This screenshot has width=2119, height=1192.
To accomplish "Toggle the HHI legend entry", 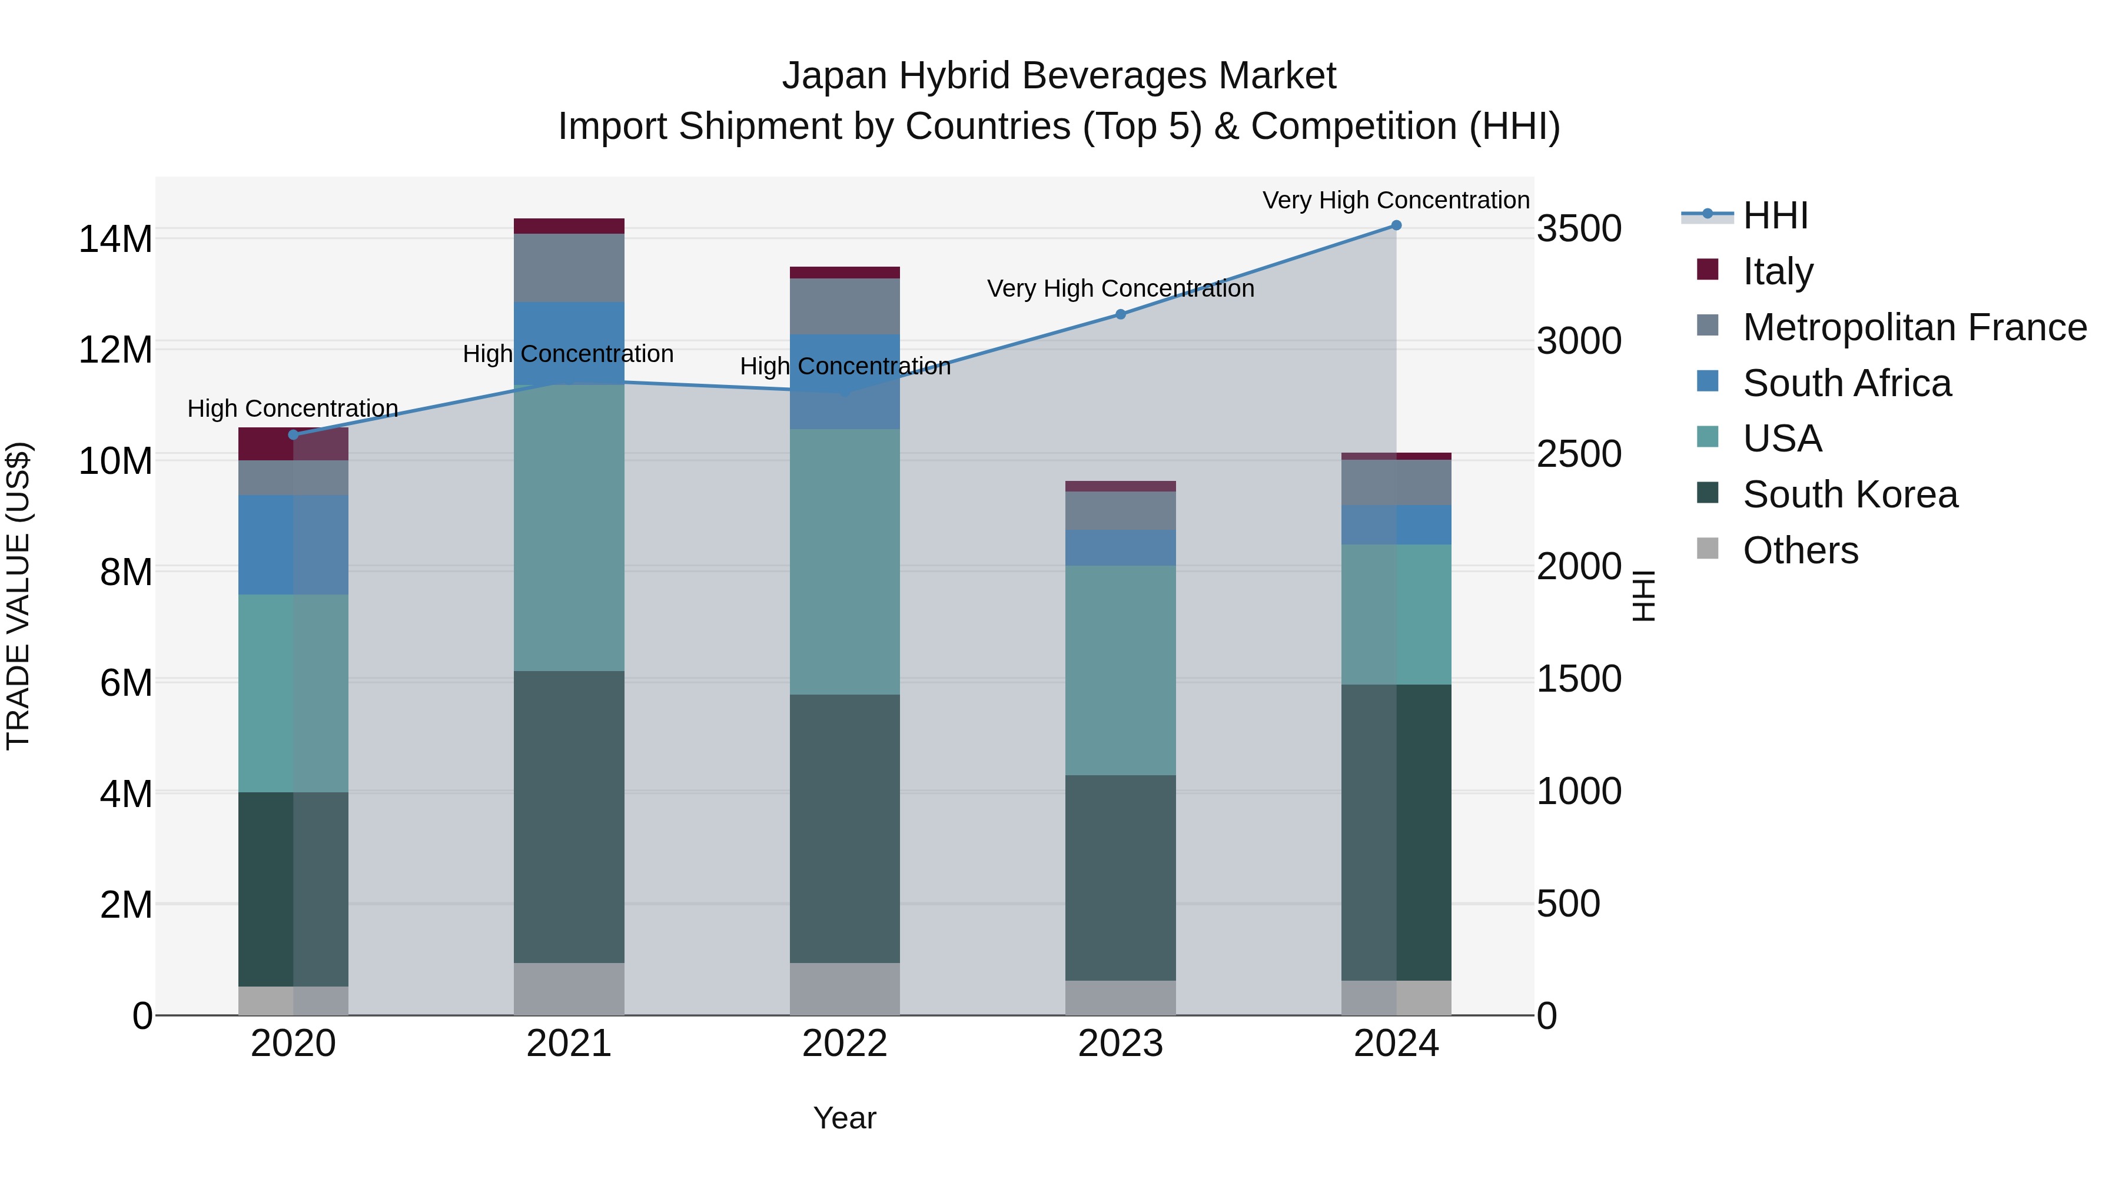I will [x=1745, y=215].
